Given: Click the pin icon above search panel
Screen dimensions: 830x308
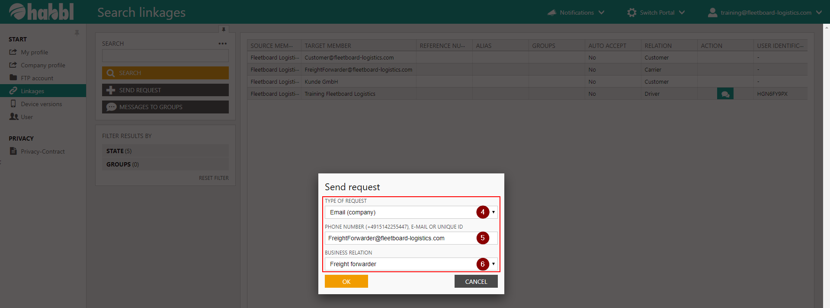Looking at the screenshot, I should point(224,29).
